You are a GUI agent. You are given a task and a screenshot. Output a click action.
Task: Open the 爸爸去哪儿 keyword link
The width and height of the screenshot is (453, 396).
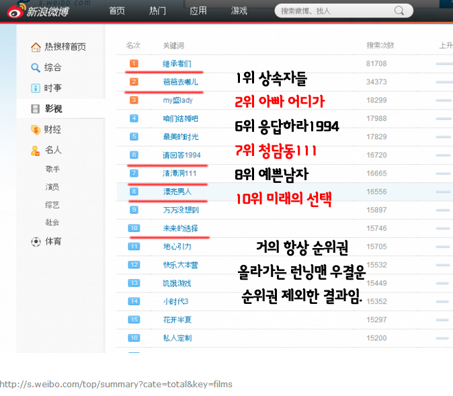[180, 82]
